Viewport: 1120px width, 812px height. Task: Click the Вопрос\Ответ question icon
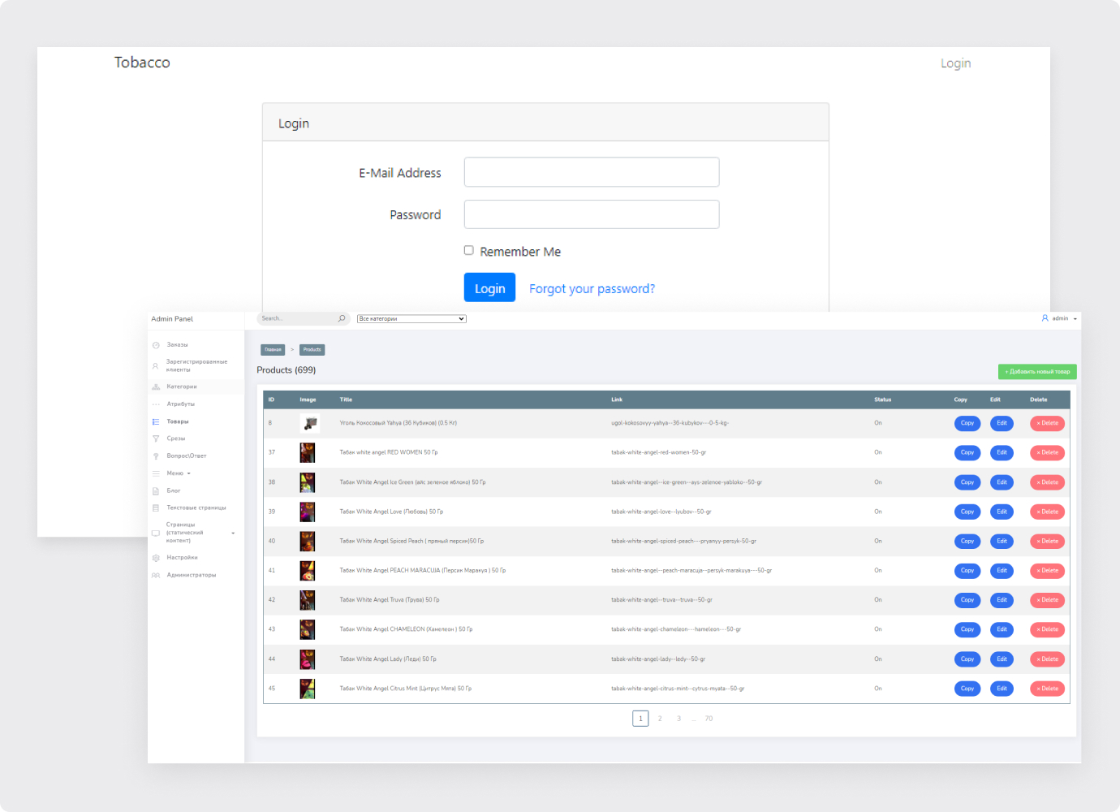tap(156, 456)
